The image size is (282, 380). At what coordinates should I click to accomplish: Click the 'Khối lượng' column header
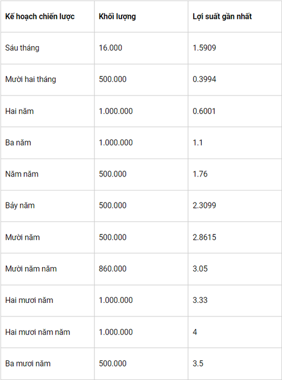[x=117, y=16]
